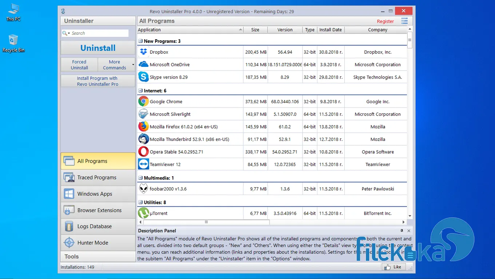
Task: Click the Hunter Mode crosshair icon
Action: (69, 243)
